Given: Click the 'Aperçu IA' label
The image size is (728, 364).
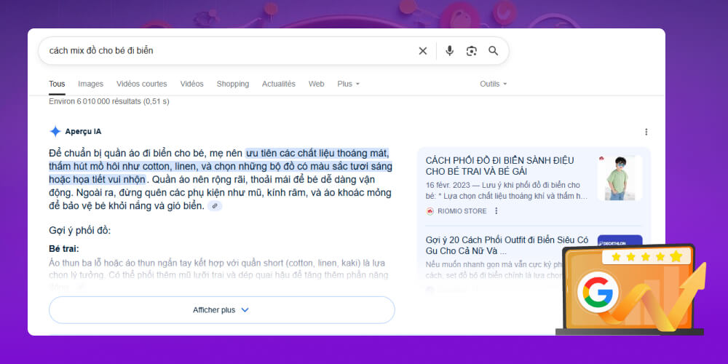Looking at the screenshot, I should tap(83, 131).
